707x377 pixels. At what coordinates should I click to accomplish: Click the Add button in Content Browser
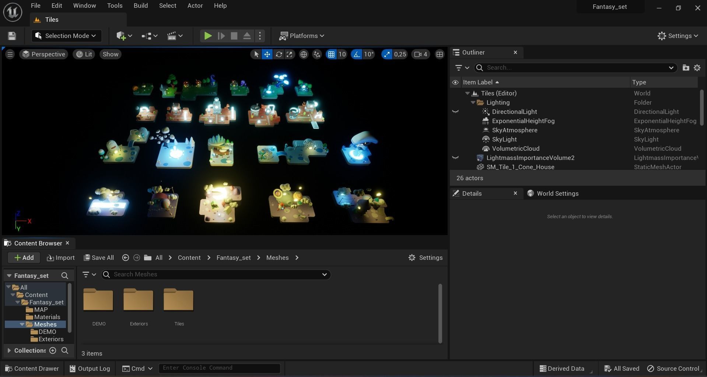click(x=24, y=258)
